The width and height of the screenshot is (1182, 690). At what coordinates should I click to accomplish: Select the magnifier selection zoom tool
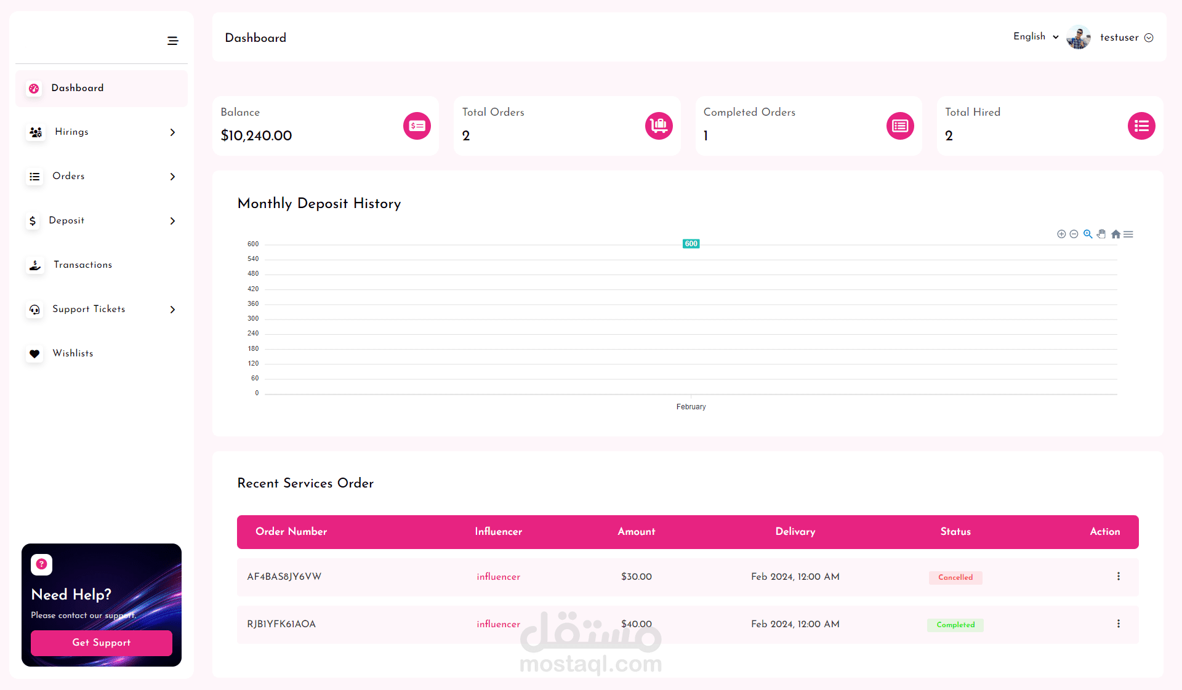1088,234
